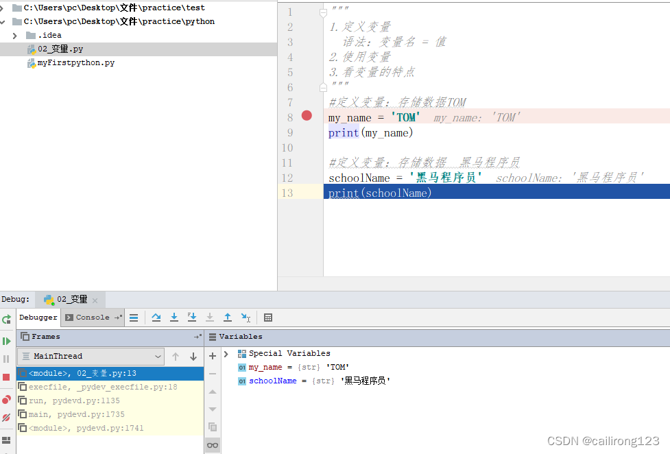The image size is (670, 454).
Task: Click the Step Into icon
Action: coord(174,317)
